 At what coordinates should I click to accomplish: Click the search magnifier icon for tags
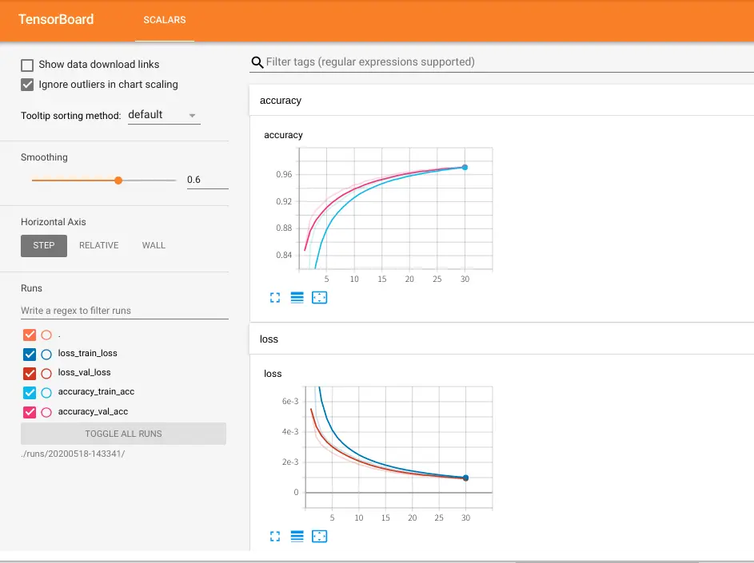(x=257, y=62)
